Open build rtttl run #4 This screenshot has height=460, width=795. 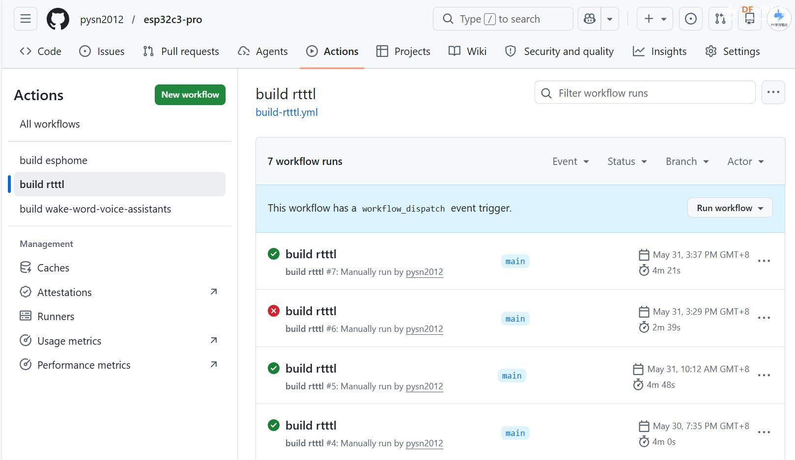(x=311, y=426)
